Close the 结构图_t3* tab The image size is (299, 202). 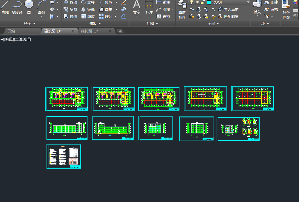click(x=110, y=31)
